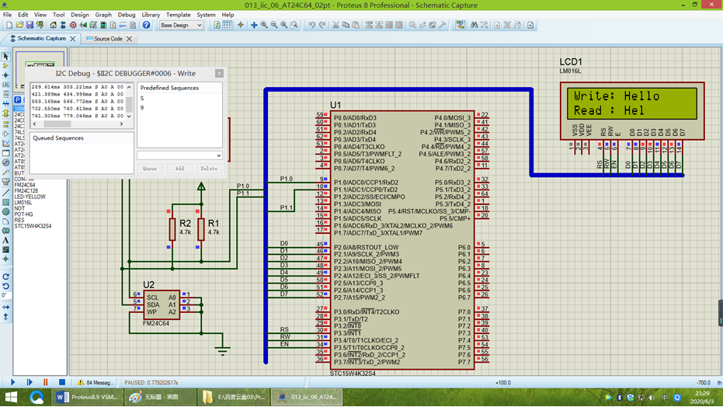Screen dimensions: 723x407
Task: Select the Selection Mode arrow tool
Action: 5,57
